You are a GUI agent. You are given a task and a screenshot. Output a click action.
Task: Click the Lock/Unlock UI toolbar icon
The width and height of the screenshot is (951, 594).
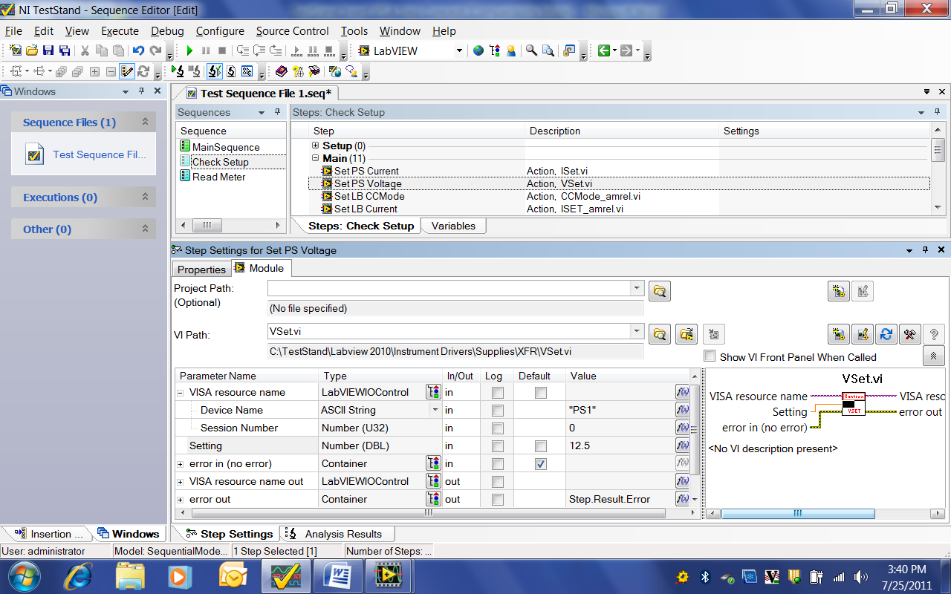point(569,50)
